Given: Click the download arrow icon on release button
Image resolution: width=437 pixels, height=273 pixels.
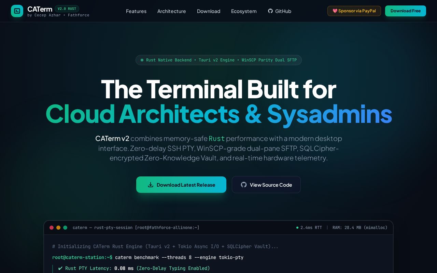Looking at the screenshot, I should click(x=150, y=185).
